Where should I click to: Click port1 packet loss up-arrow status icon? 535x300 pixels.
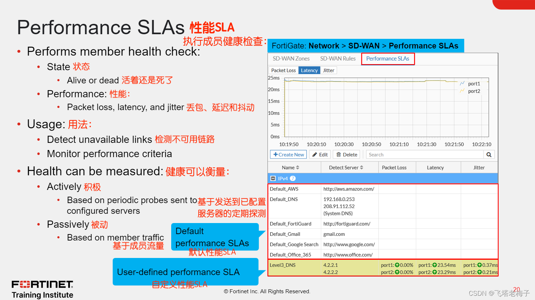tap(397, 265)
